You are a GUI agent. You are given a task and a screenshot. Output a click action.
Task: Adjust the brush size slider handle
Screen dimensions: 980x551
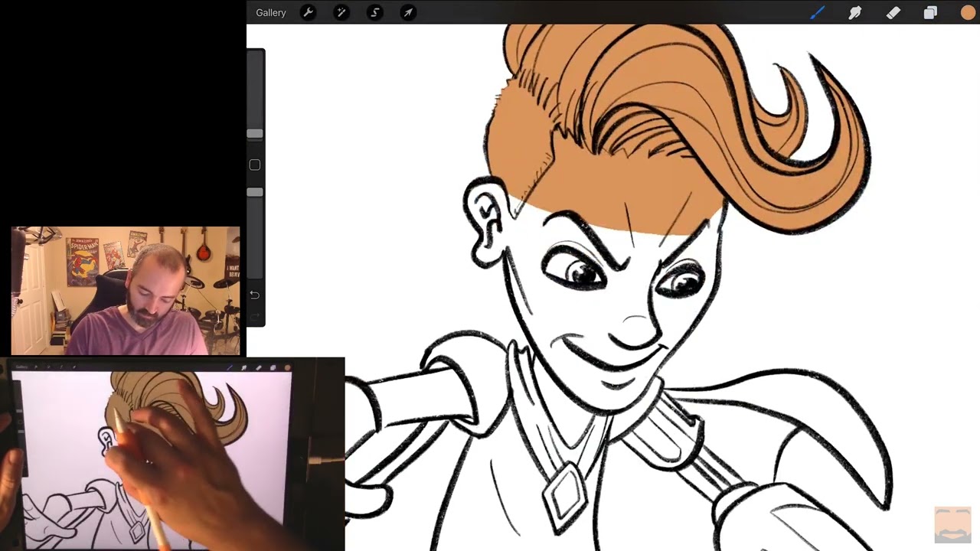pyautogui.click(x=255, y=134)
